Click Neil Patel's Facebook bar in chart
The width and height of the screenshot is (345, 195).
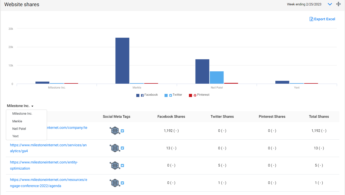tap(202, 72)
